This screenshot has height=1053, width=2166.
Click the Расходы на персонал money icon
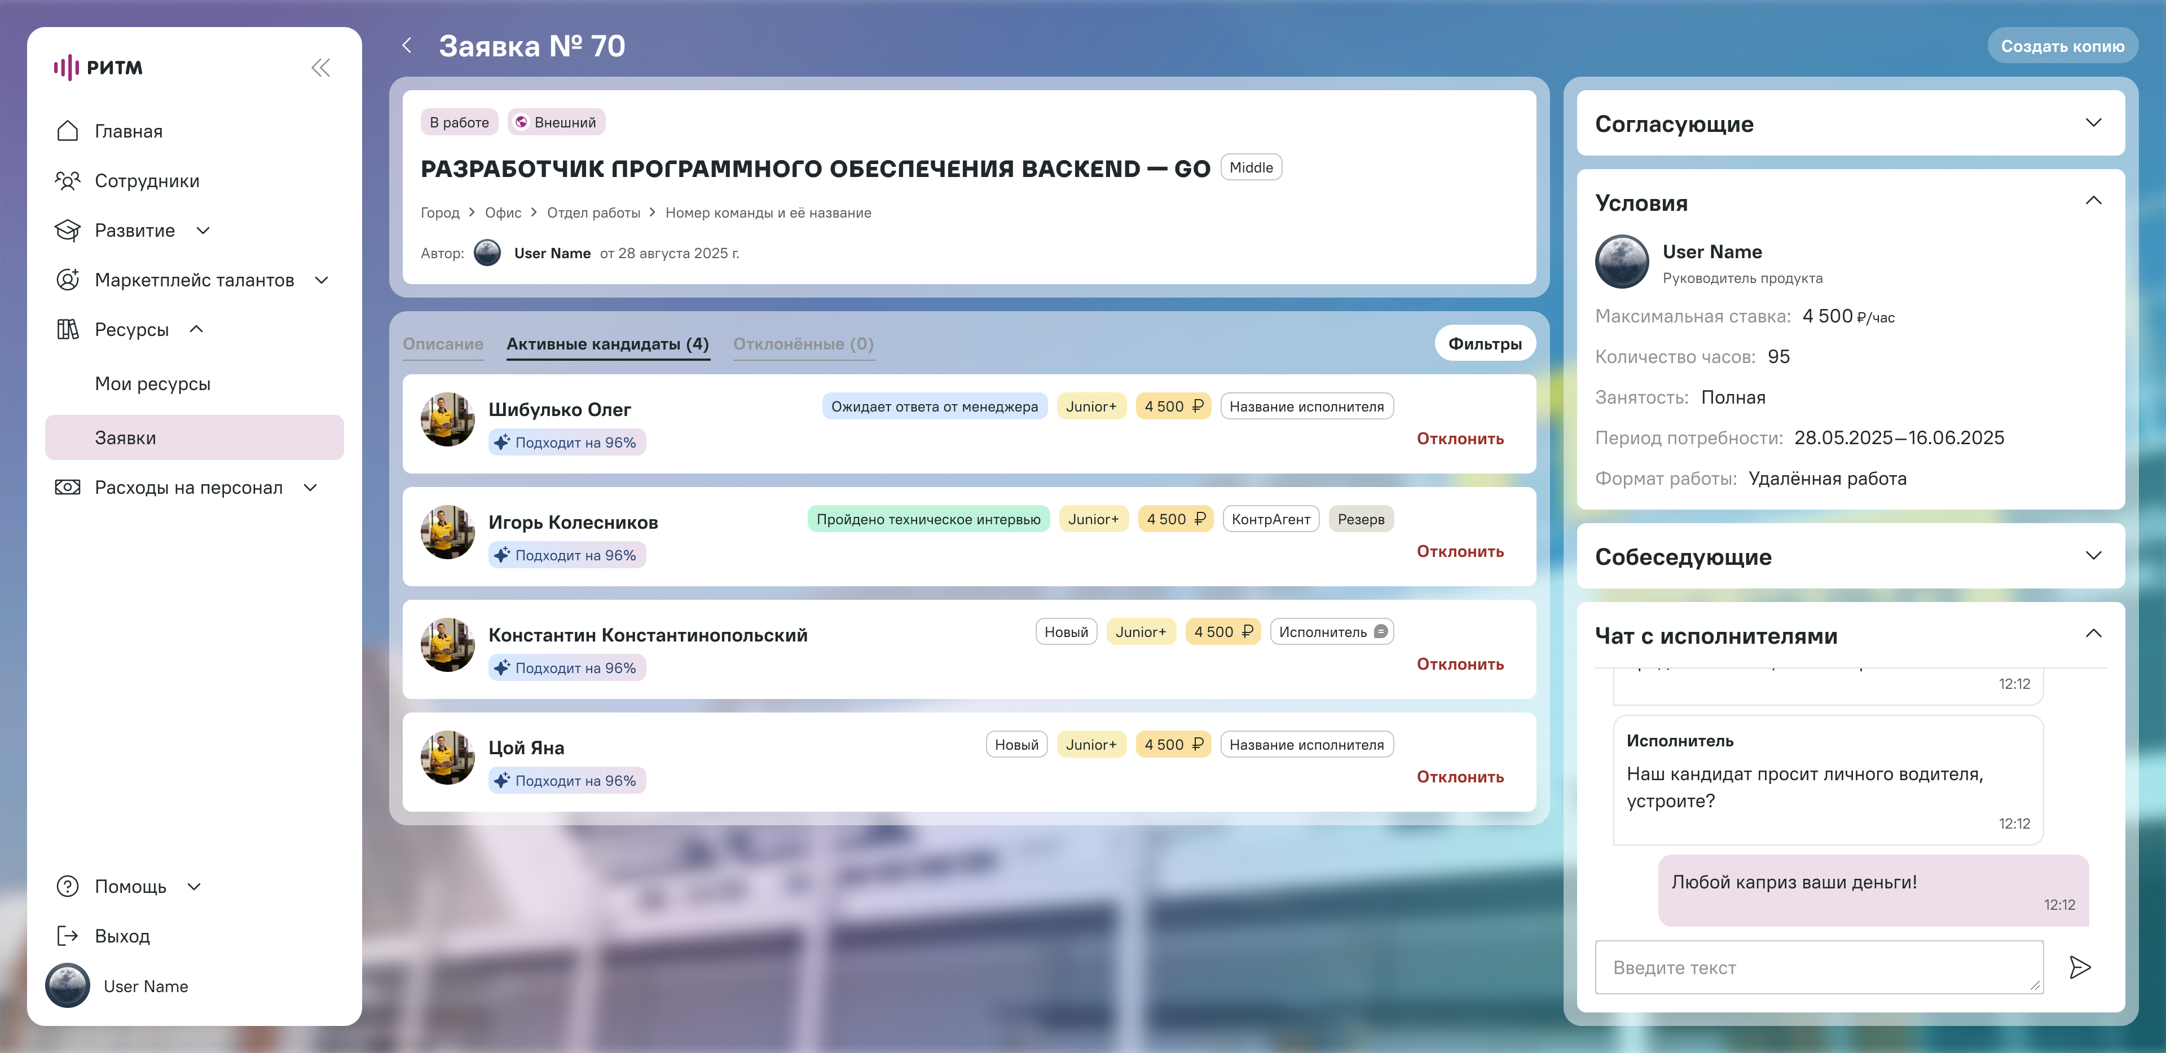(x=67, y=488)
